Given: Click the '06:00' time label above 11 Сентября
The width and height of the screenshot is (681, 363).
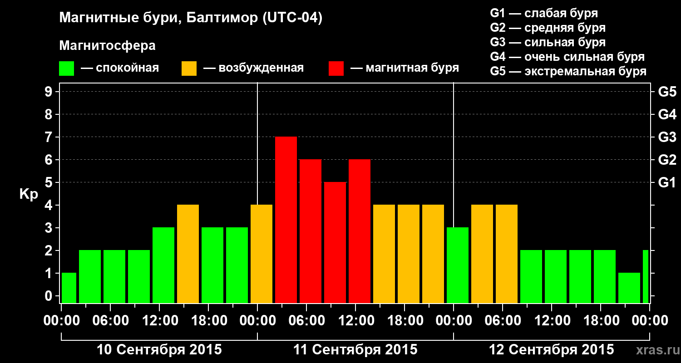Looking at the screenshot, I should (x=306, y=321).
